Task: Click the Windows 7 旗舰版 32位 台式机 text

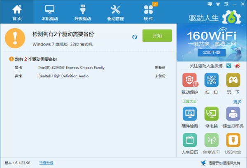Action: (x=63, y=44)
